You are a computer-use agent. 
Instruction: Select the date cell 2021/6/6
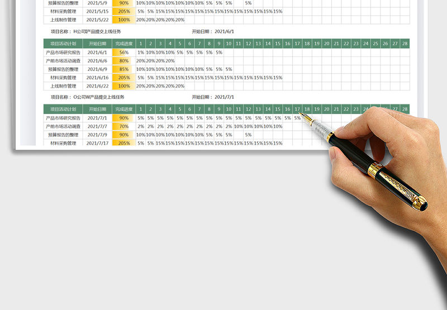(97, 61)
